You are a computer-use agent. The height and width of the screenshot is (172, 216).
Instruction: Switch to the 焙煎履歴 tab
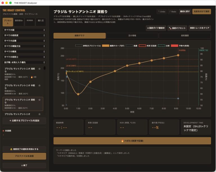185,36
